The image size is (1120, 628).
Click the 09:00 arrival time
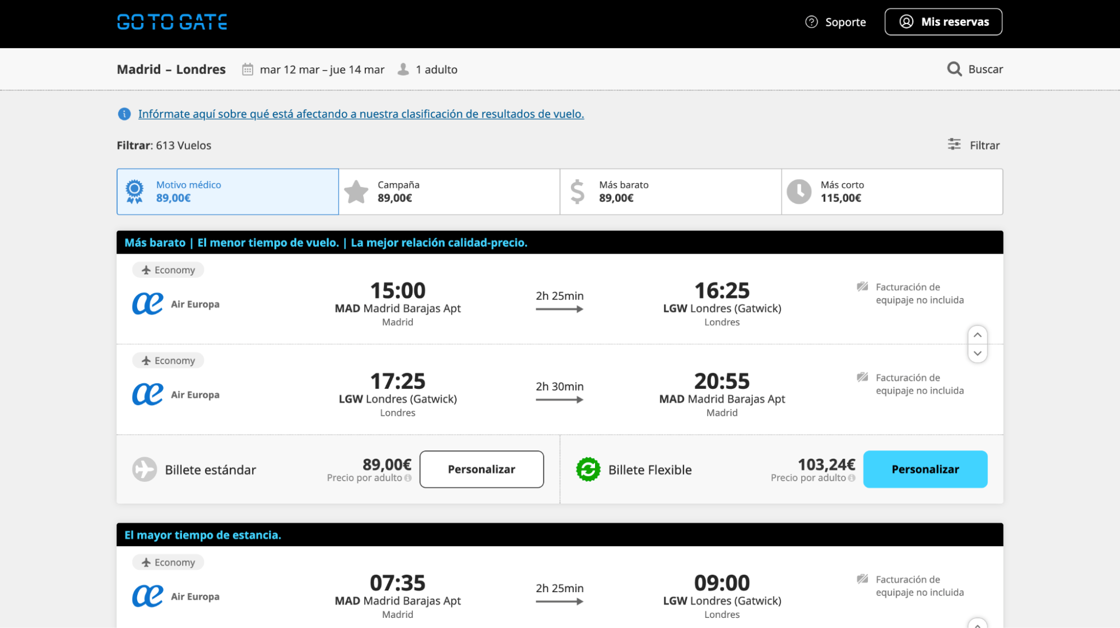coord(722,583)
